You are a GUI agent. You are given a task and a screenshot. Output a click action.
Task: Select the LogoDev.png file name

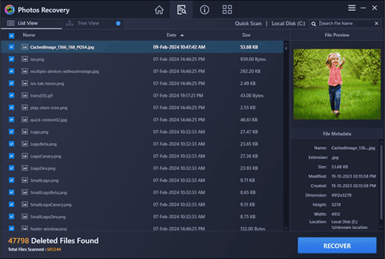tap(43, 168)
